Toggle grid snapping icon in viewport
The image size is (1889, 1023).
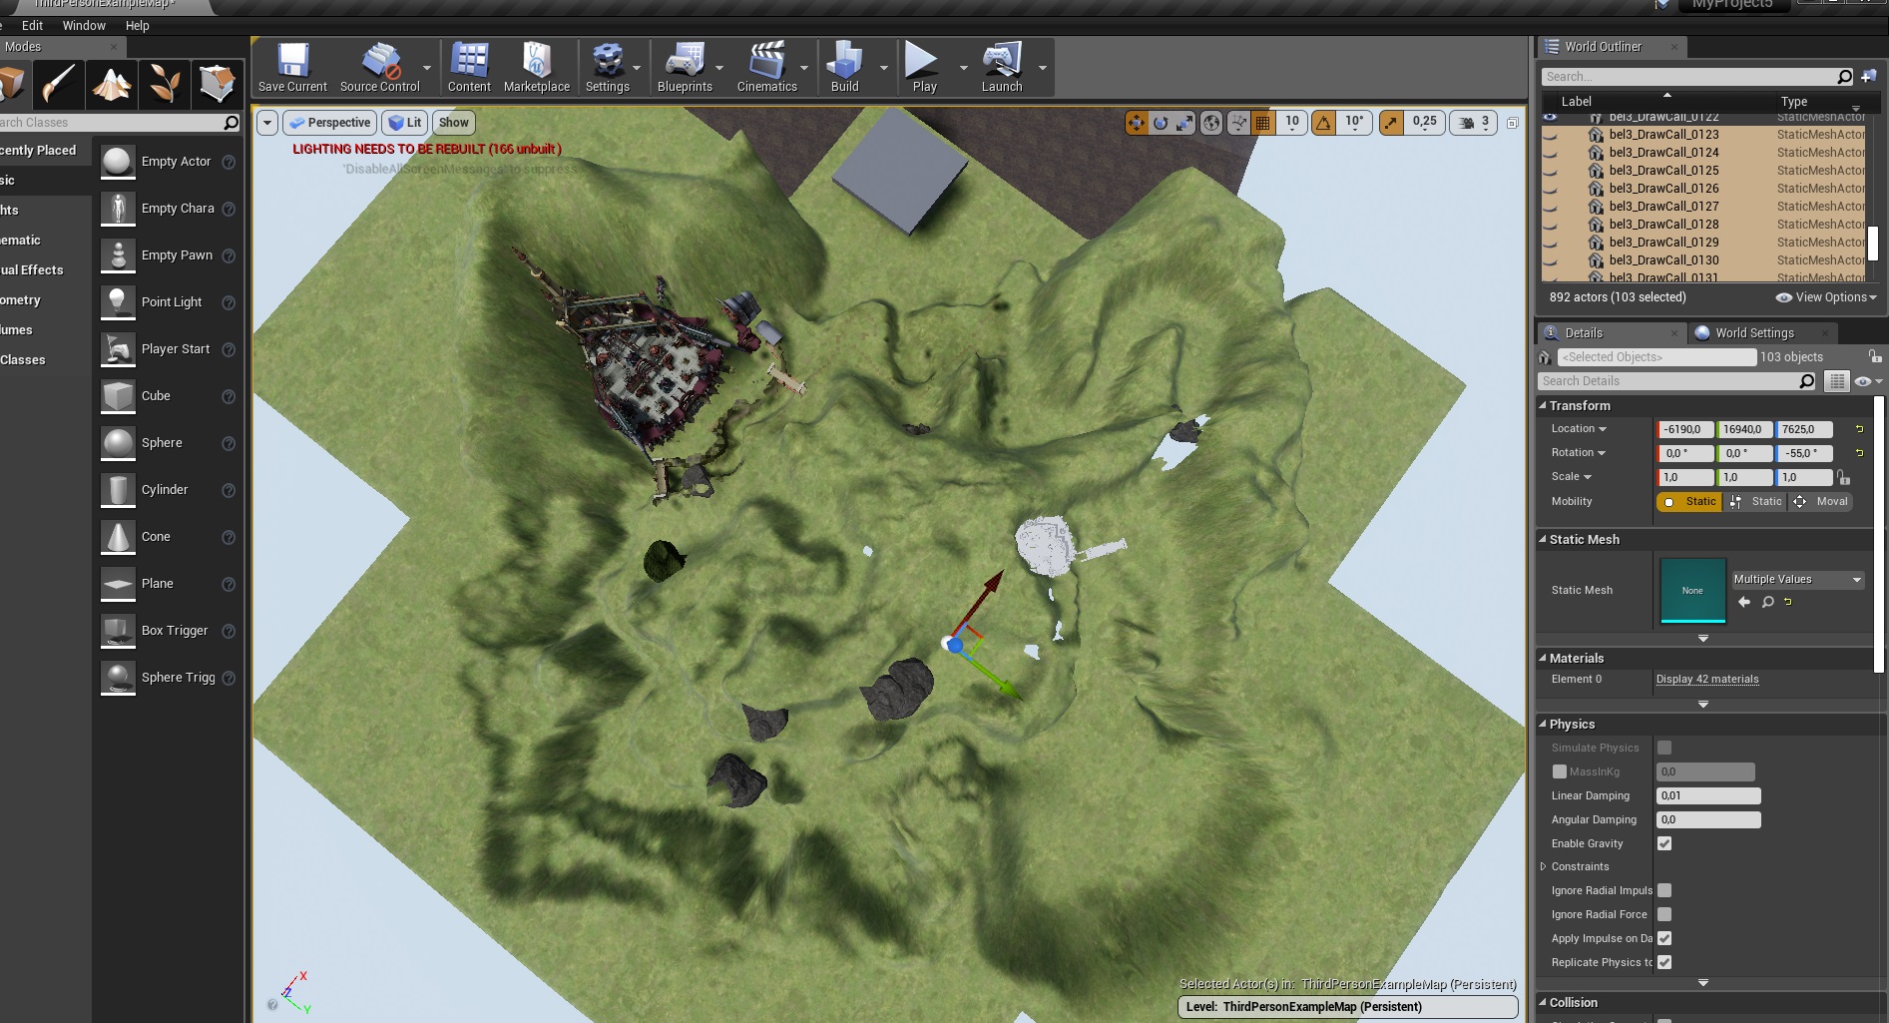point(1263,123)
